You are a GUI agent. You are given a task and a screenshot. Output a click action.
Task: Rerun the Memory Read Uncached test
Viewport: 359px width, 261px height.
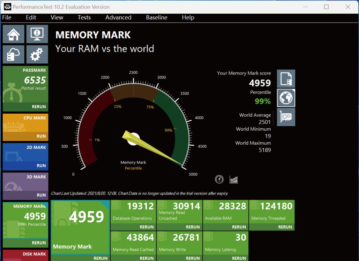coord(179,227)
